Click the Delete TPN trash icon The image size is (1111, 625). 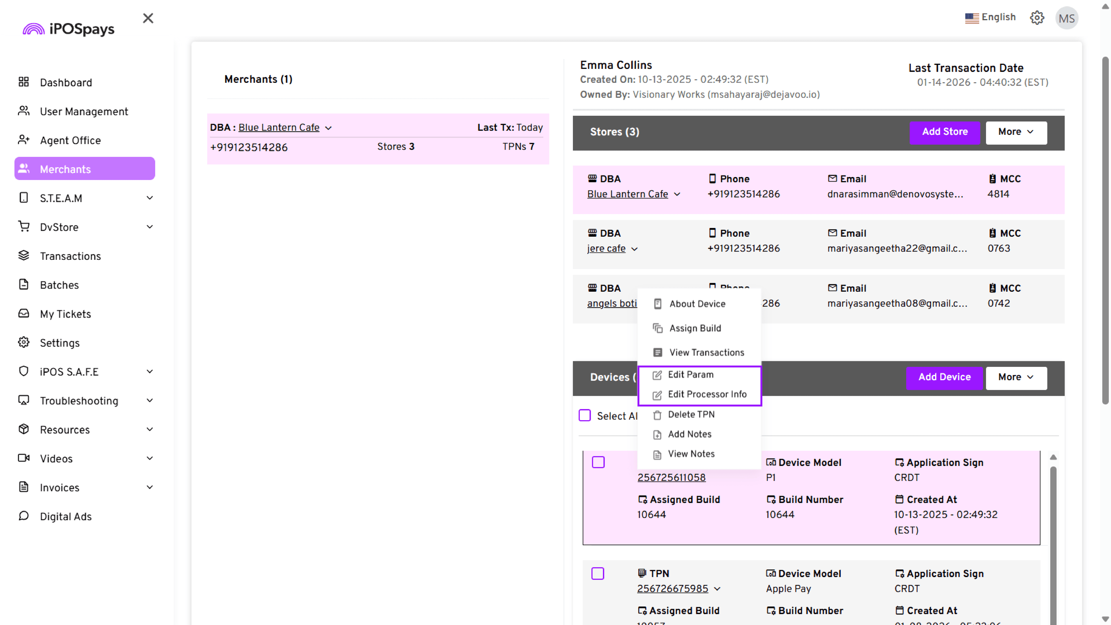coord(657,415)
